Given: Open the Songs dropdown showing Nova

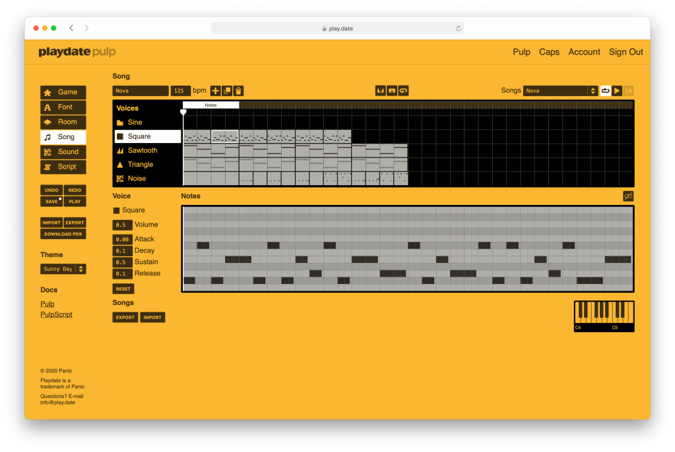Looking at the screenshot, I should click(560, 91).
